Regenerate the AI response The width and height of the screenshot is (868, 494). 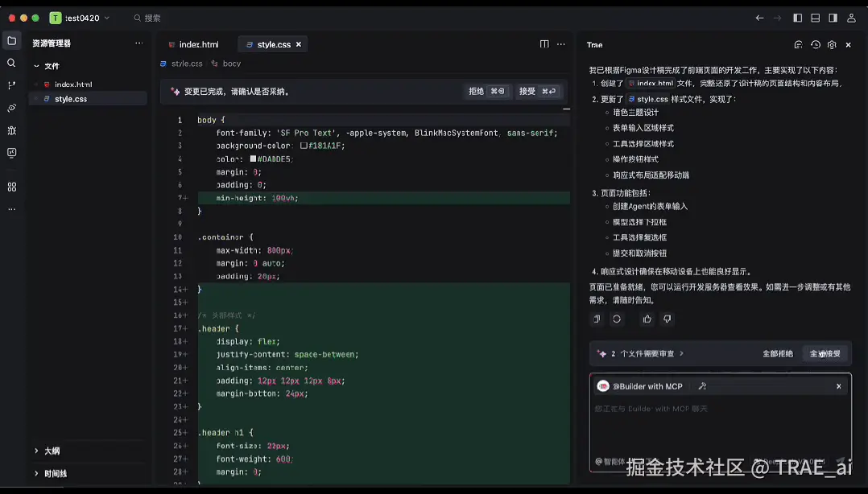click(617, 319)
